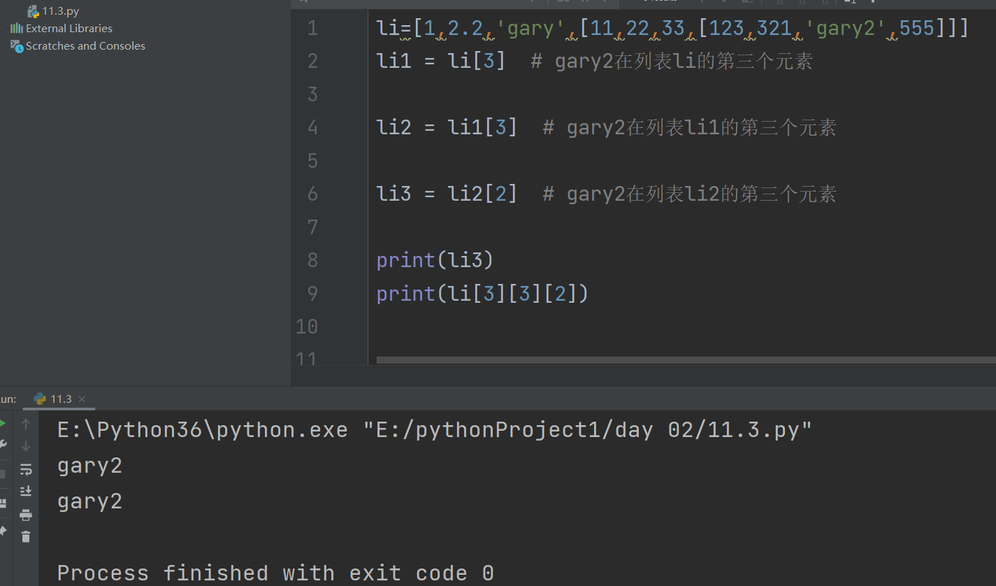Click the down stack trace arrow
The width and height of the screenshot is (996, 586).
pos(26,446)
